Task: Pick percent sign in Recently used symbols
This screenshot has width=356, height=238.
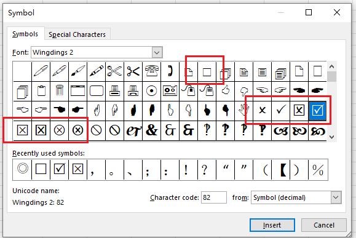Action: tap(318, 169)
